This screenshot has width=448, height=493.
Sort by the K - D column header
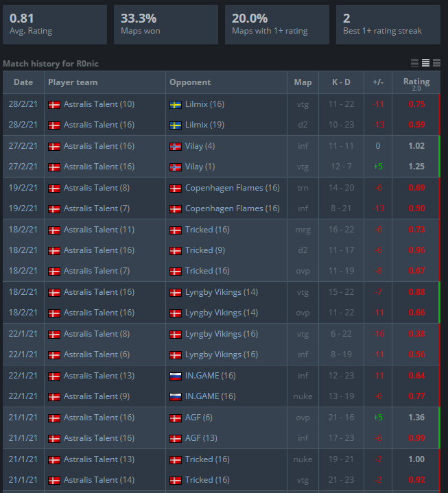tap(341, 82)
